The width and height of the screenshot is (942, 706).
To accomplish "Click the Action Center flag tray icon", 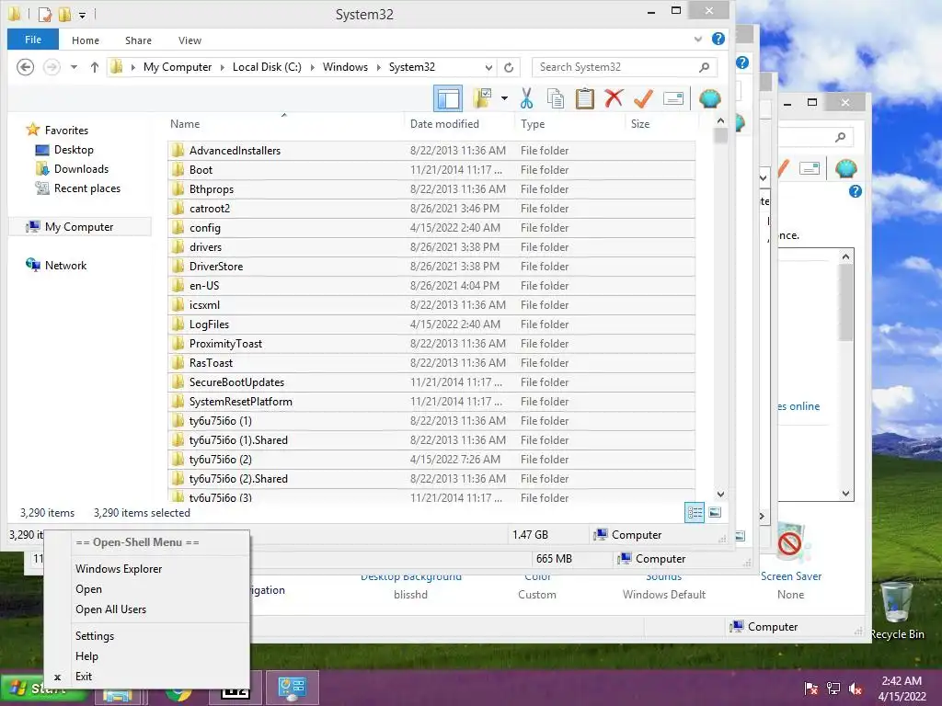I will 811,688.
